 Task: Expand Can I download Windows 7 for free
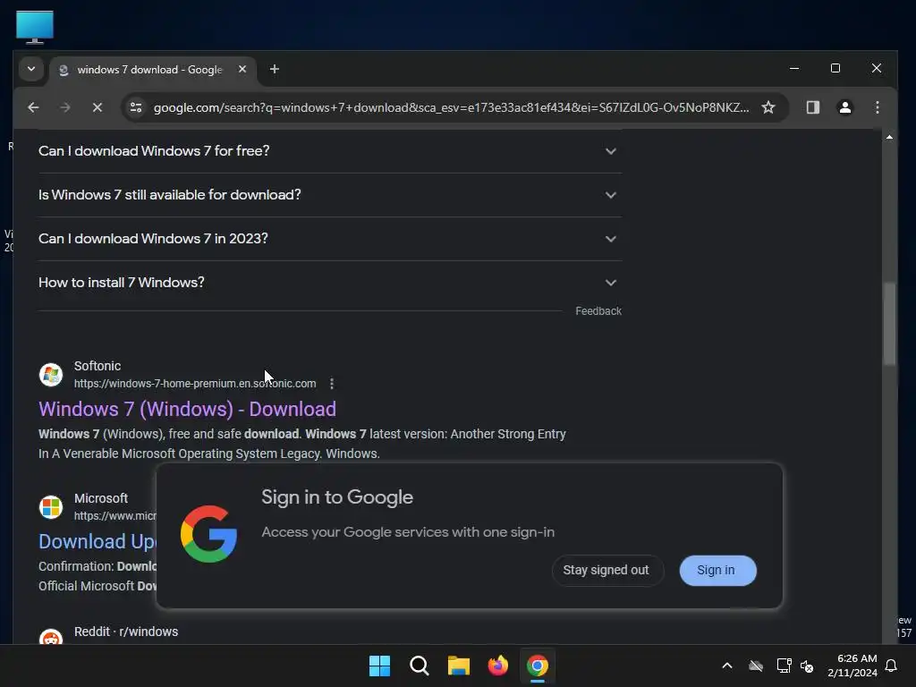[330, 150]
